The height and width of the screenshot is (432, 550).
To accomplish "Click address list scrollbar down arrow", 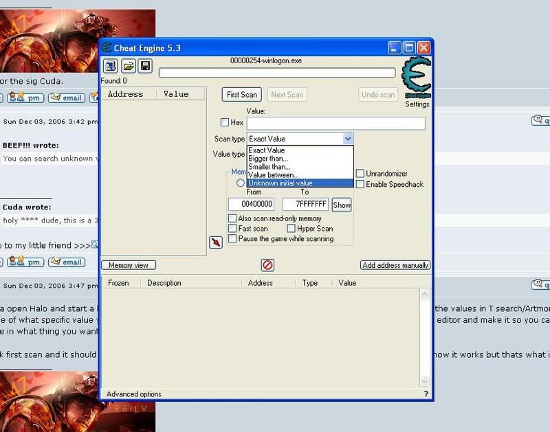I will click(424, 381).
